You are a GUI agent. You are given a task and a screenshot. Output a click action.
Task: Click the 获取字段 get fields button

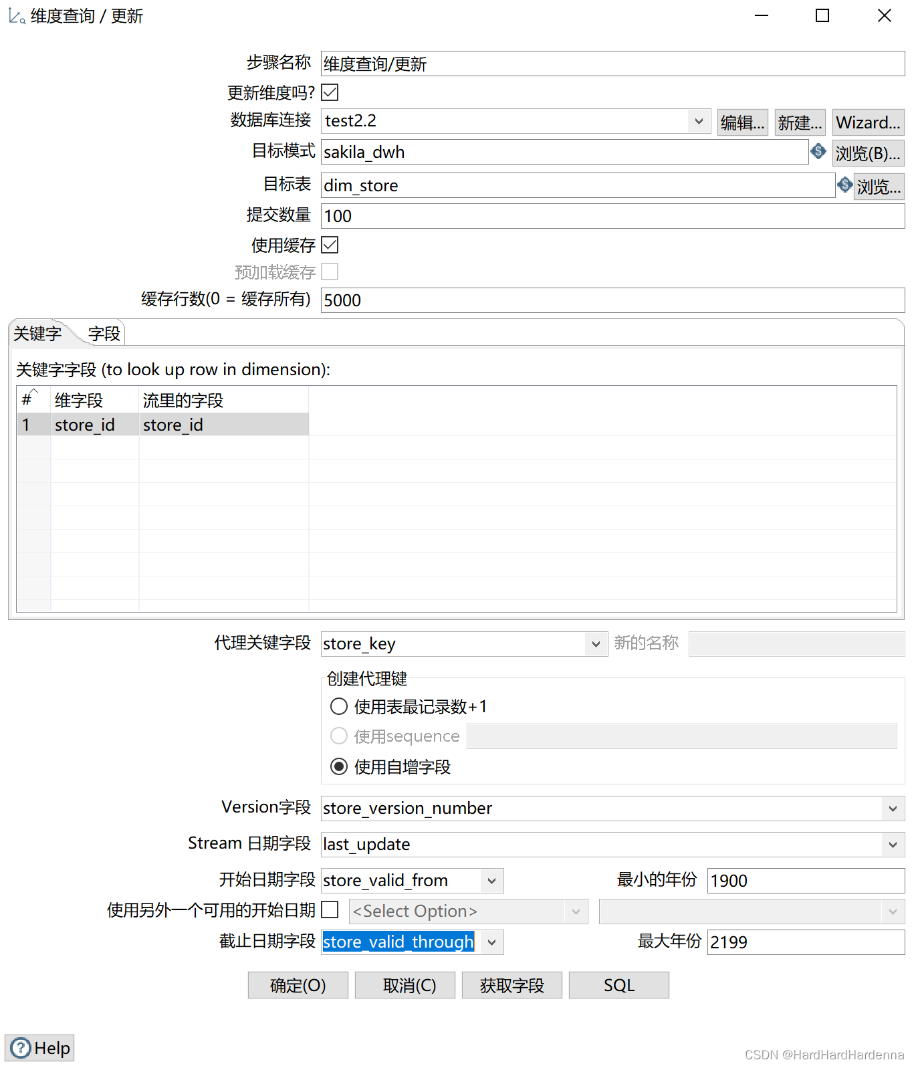click(511, 985)
